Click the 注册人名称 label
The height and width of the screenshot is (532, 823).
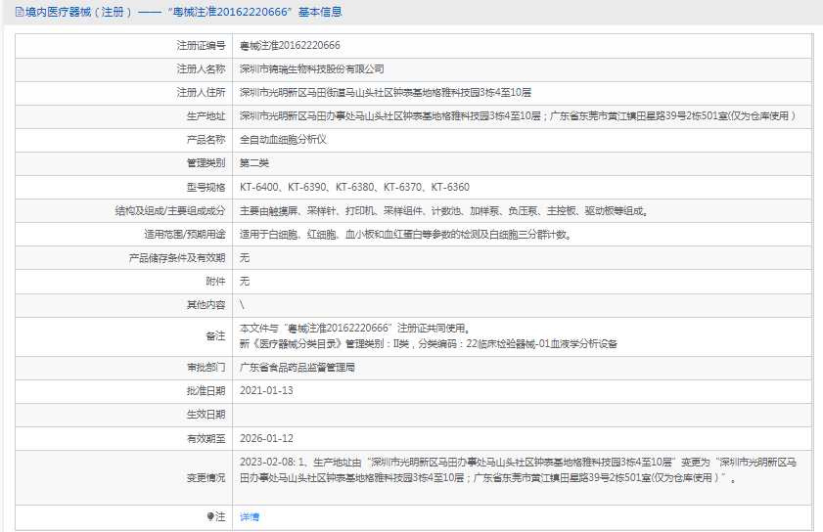coord(201,69)
